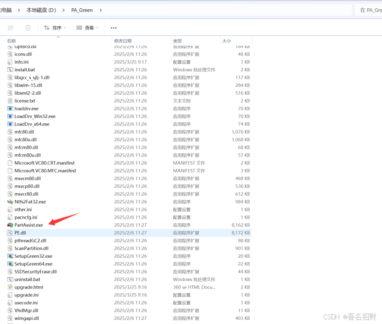Click the 本地磁盘 (D:) breadcrumb
The width and height of the screenshot is (382, 324).
pos(41,10)
